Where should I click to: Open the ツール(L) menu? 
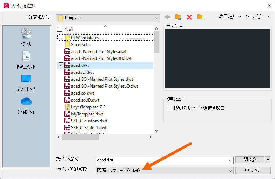[258, 16]
